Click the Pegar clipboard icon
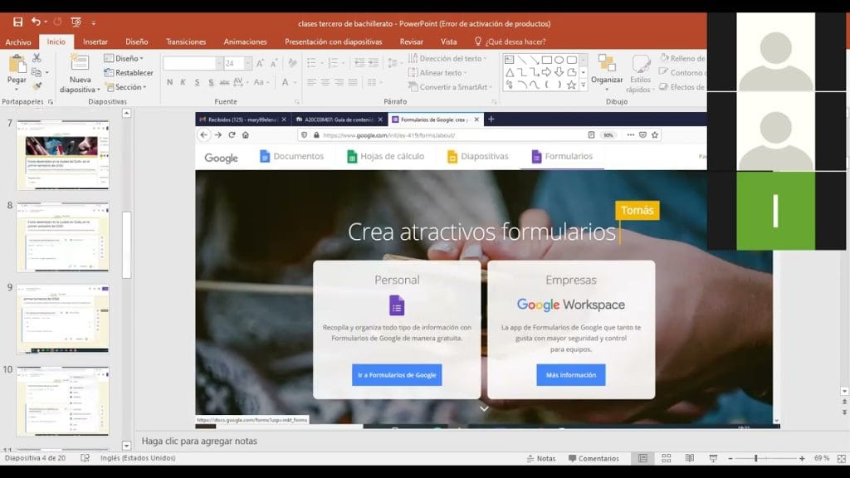Viewport: 850px width, 478px height. click(17, 68)
